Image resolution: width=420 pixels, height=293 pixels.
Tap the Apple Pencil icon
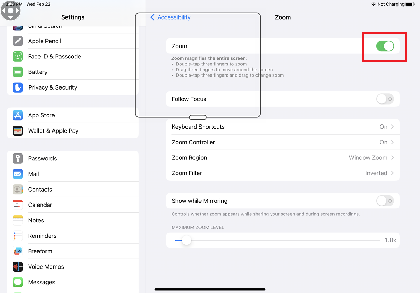click(18, 41)
